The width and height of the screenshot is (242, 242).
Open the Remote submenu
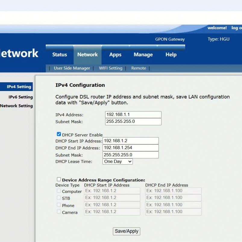[x=139, y=68]
